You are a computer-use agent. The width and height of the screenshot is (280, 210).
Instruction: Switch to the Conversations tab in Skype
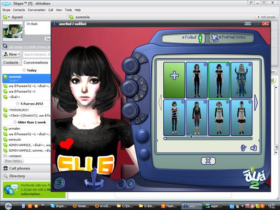(36, 63)
